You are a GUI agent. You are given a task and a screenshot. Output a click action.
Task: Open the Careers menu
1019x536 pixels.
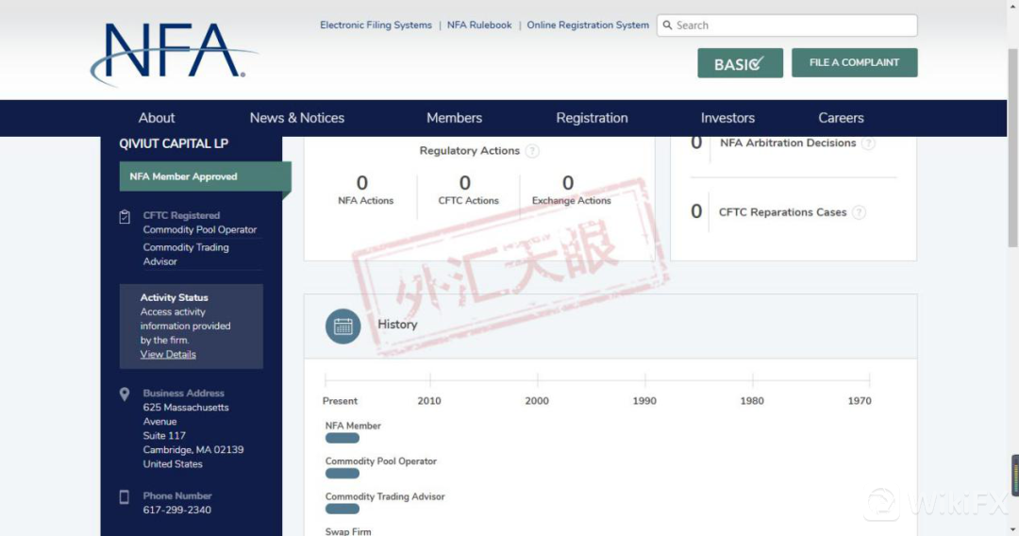841,118
